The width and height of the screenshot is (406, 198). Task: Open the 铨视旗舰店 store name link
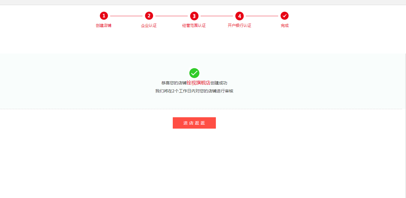[x=199, y=83]
